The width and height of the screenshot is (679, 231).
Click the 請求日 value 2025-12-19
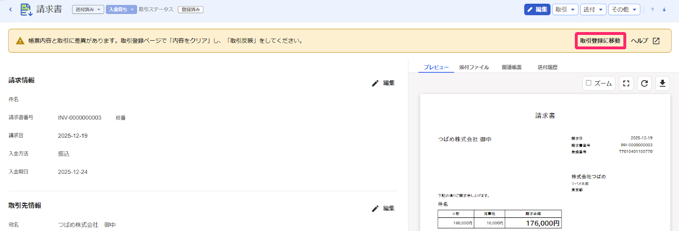(x=73, y=136)
